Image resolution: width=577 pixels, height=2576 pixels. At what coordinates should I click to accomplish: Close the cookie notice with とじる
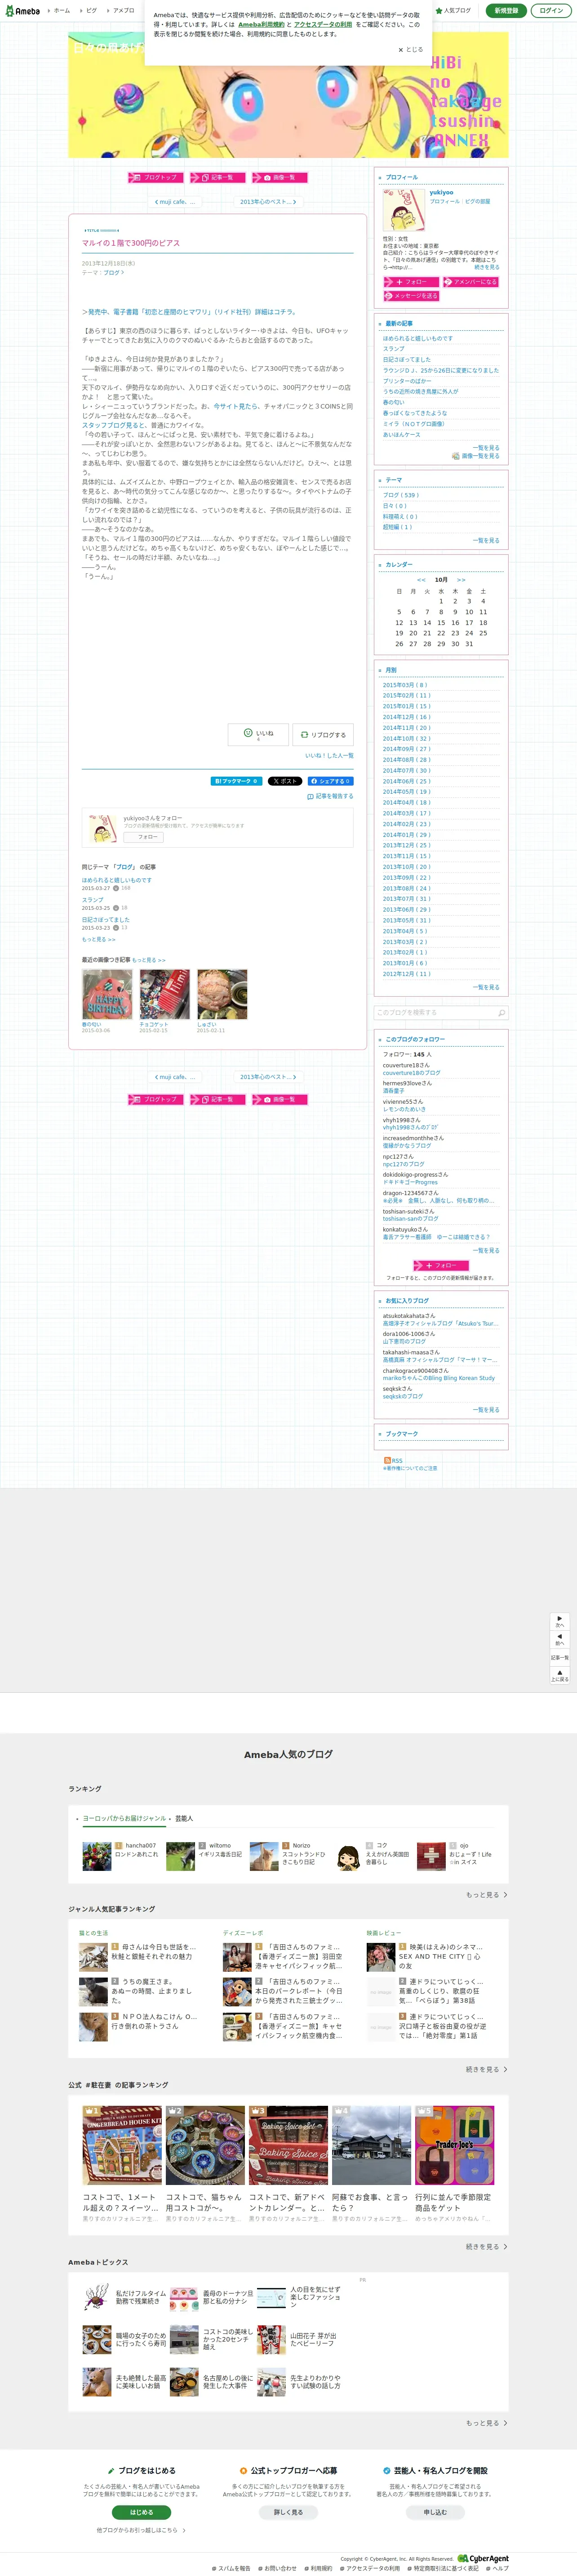coord(410,49)
